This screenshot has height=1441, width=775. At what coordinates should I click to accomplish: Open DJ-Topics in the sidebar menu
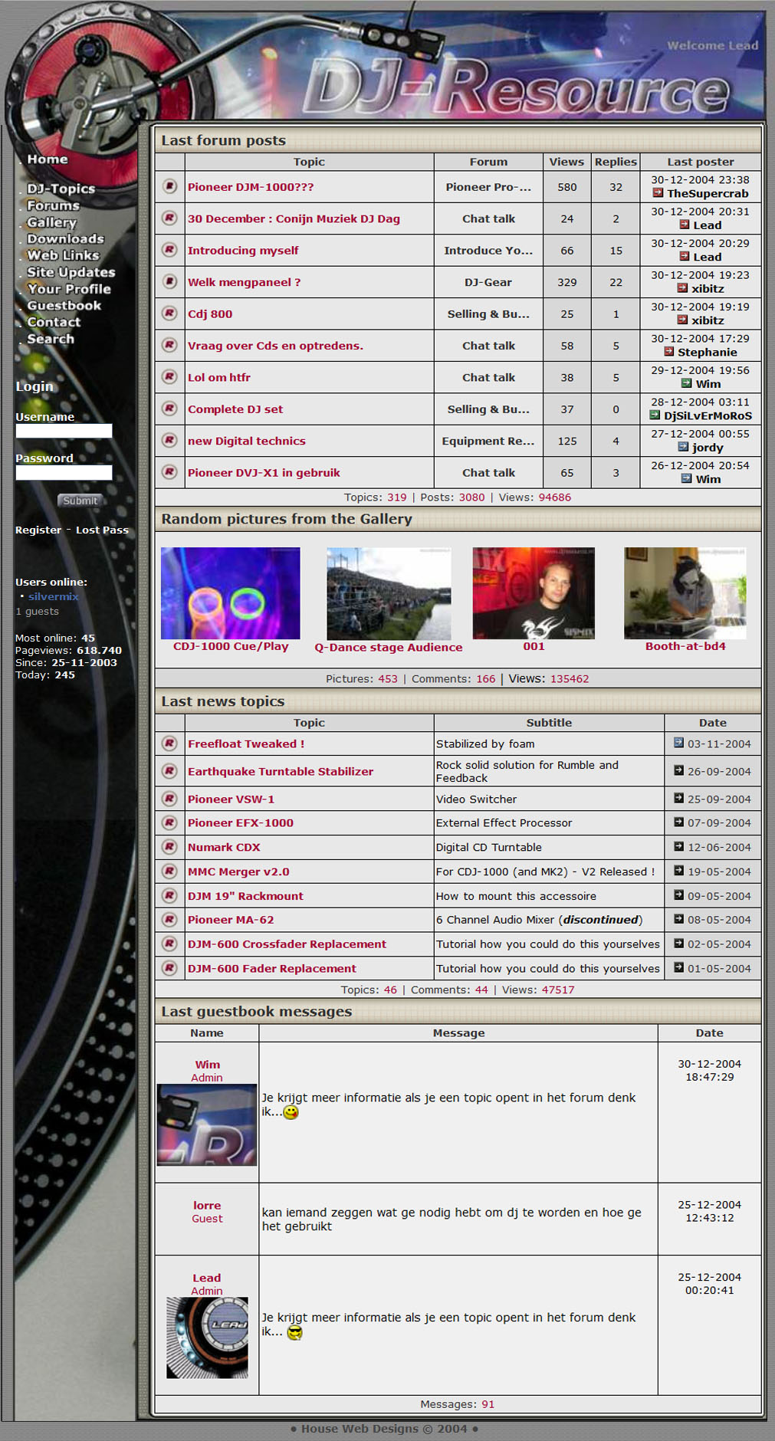coord(61,189)
